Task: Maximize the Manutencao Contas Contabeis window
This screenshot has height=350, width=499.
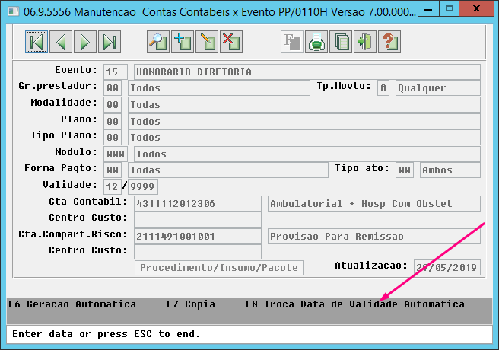Action: (x=450, y=8)
